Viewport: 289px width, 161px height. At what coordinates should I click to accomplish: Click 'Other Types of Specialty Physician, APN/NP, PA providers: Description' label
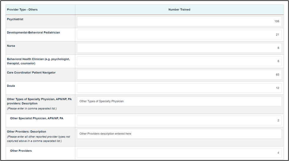coord(39,101)
